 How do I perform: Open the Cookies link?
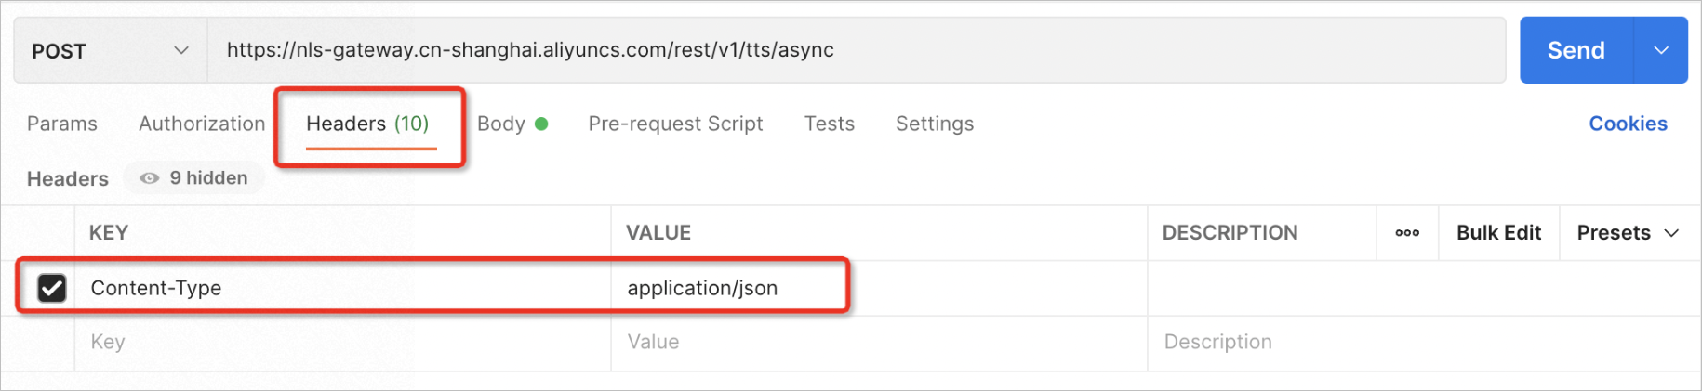point(1628,124)
